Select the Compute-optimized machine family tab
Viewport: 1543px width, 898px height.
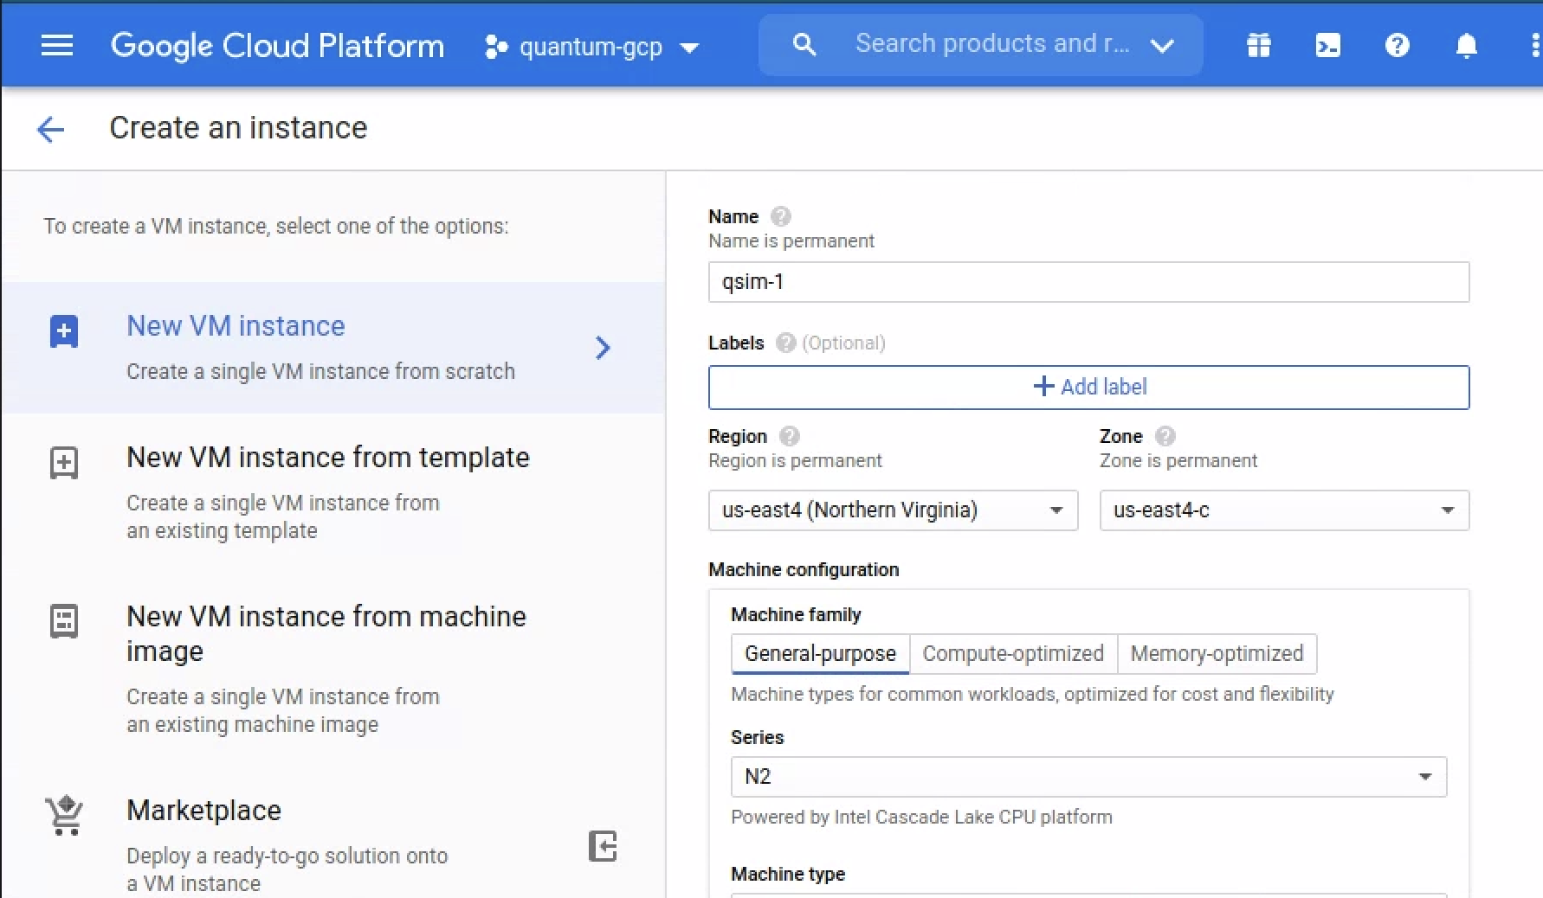pos(1012,654)
